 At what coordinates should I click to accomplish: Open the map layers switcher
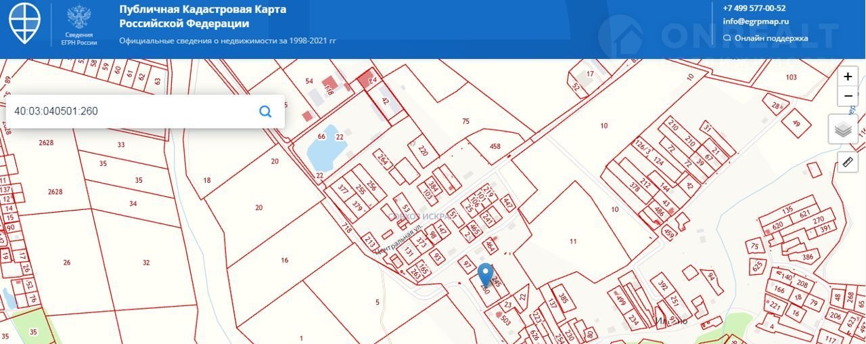point(843,129)
